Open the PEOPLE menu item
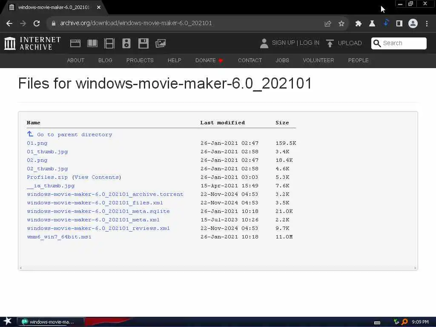Image resolution: width=436 pixels, height=327 pixels. click(359, 60)
